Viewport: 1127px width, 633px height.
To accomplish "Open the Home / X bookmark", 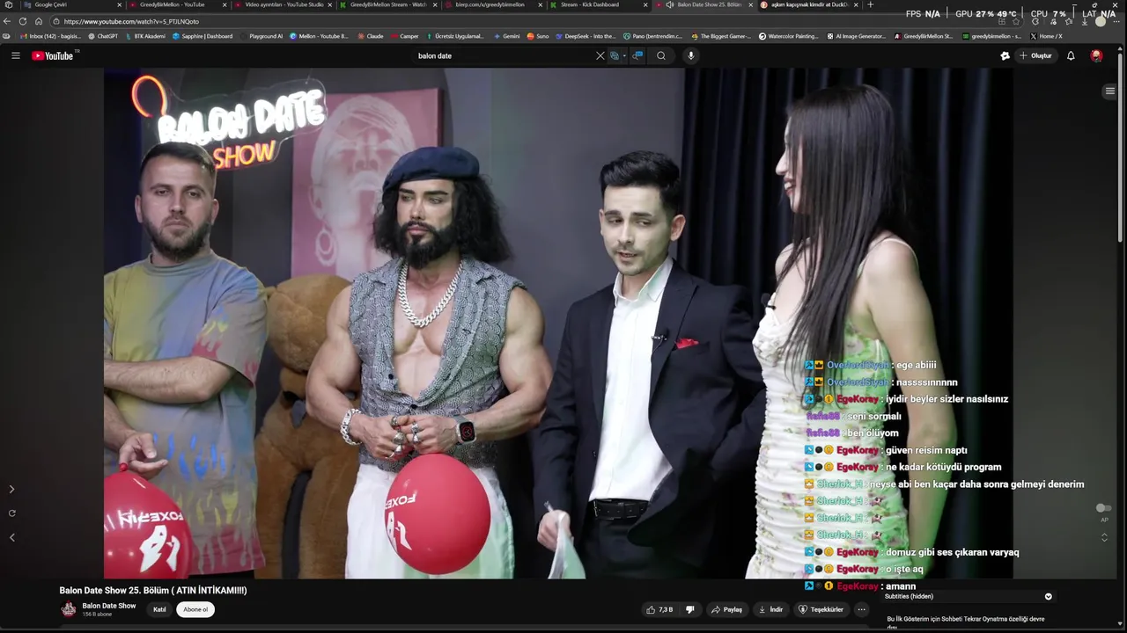I will coord(1046,36).
